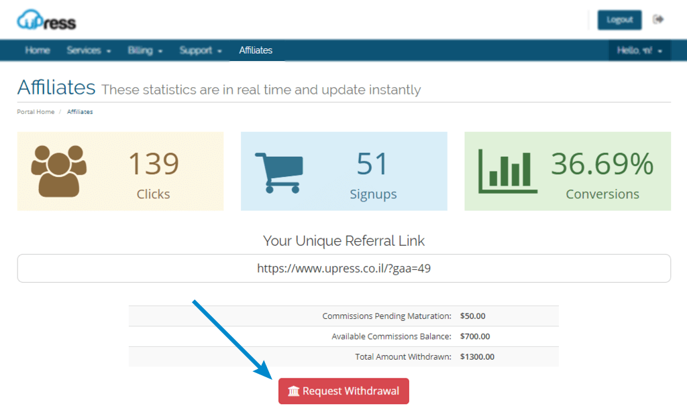687x412 pixels.
Task: Click the large Affiliates page heading
Action: pyautogui.click(x=56, y=87)
